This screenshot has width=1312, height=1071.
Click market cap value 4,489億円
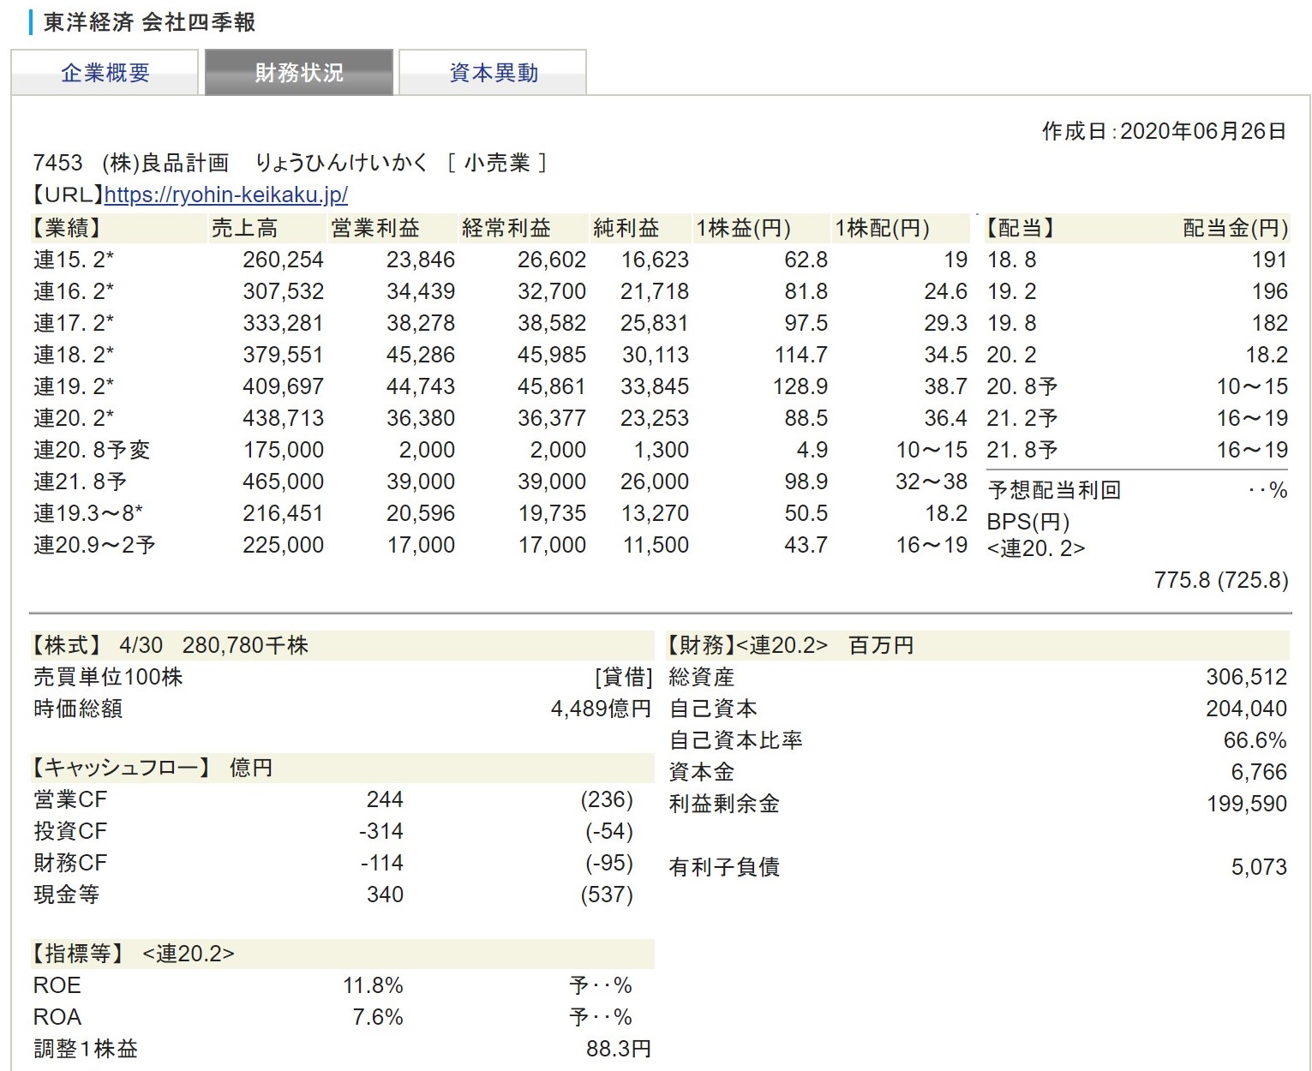click(x=601, y=709)
